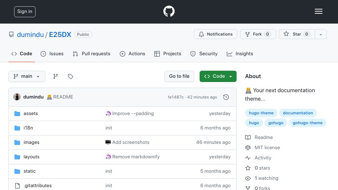Image resolution: width=338 pixels, height=190 pixels.
Task: Open the Security tab
Action: (204, 53)
